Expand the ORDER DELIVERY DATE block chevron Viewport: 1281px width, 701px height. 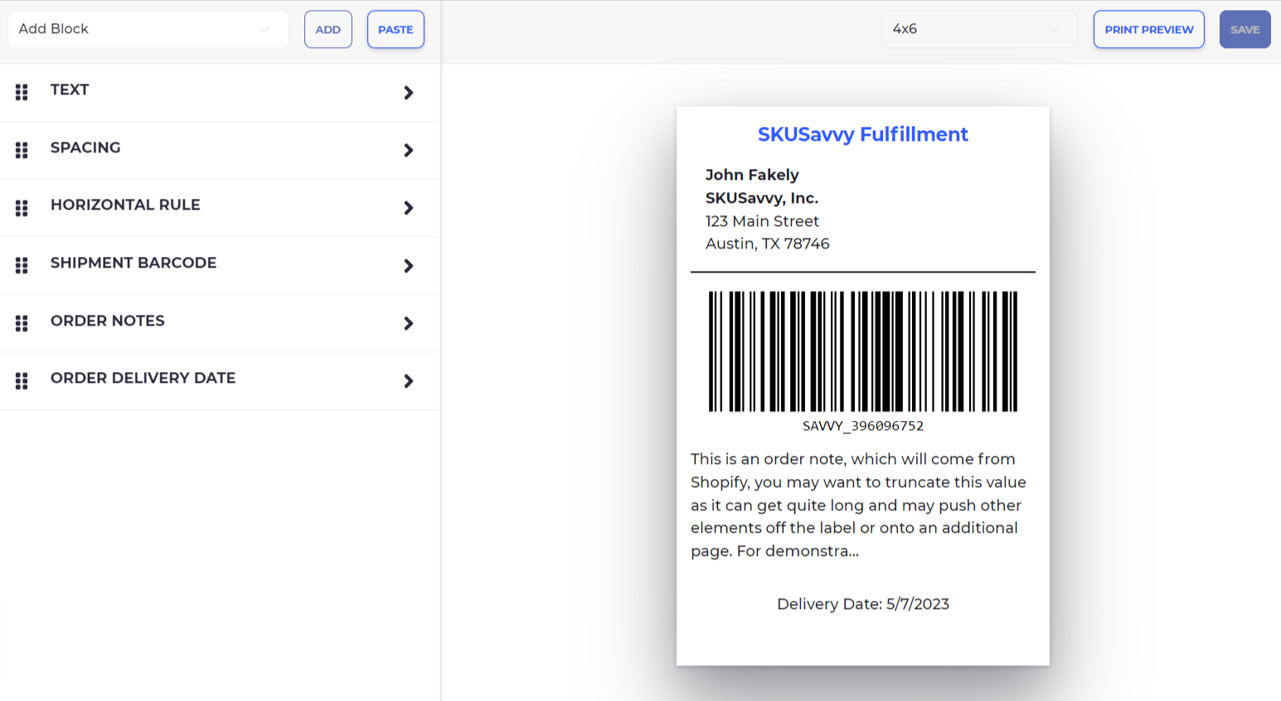click(408, 381)
